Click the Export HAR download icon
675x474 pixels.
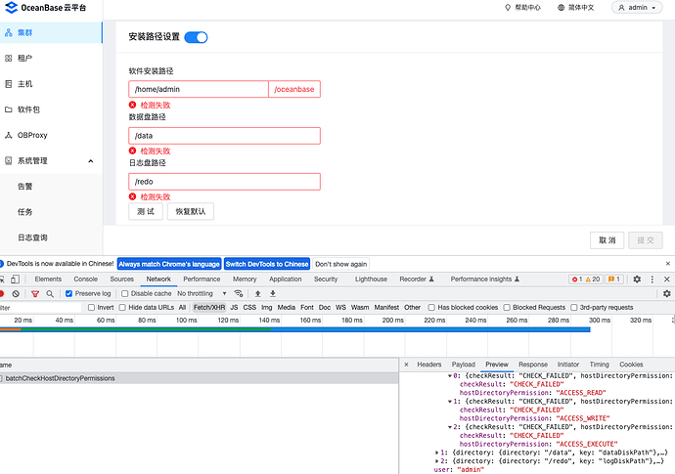273,294
